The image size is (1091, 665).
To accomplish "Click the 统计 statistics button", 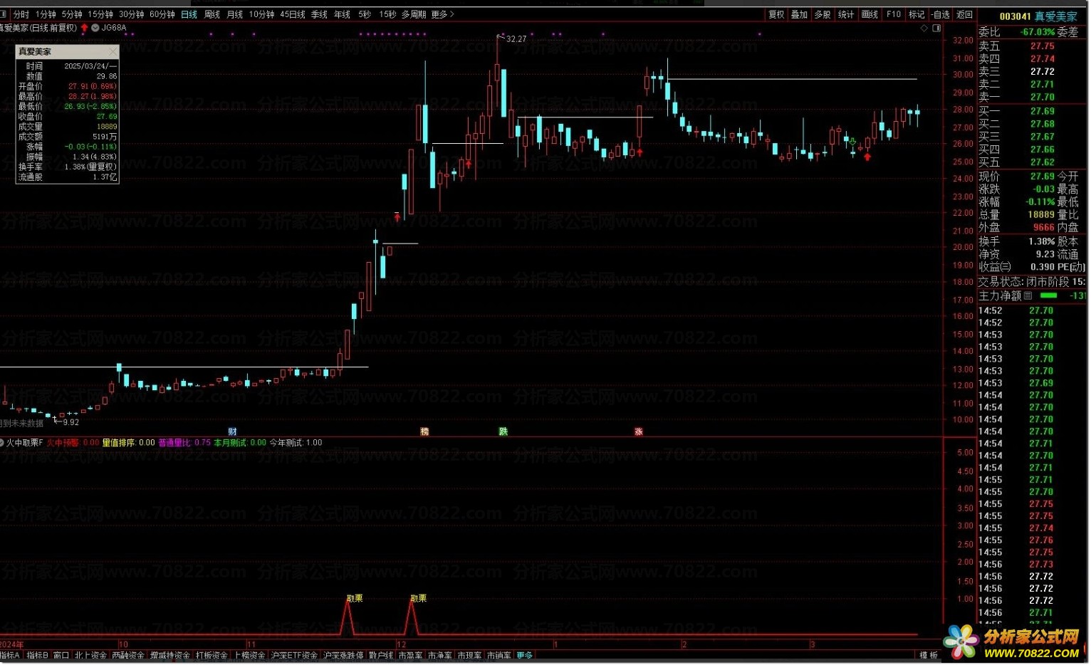I will point(846,14).
